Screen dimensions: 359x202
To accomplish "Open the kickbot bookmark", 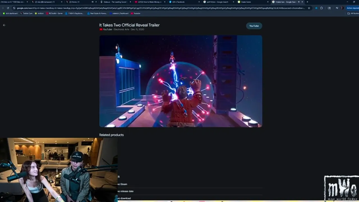I will 39,13.
